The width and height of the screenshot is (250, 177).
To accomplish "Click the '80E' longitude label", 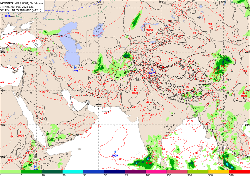I will point(161,1).
